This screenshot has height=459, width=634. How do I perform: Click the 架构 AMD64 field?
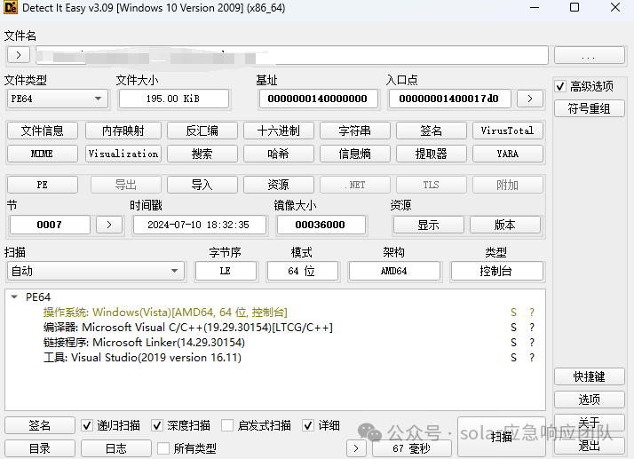pyautogui.click(x=394, y=271)
